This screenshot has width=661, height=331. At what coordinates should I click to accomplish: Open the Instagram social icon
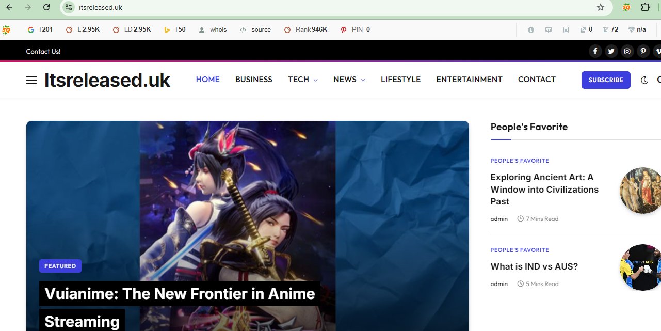(x=627, y=51)
